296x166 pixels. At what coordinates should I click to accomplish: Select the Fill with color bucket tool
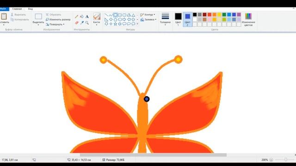[x=82, y=17]
